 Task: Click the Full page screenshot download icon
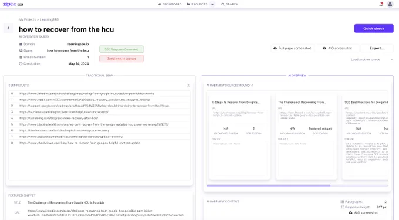275,48
